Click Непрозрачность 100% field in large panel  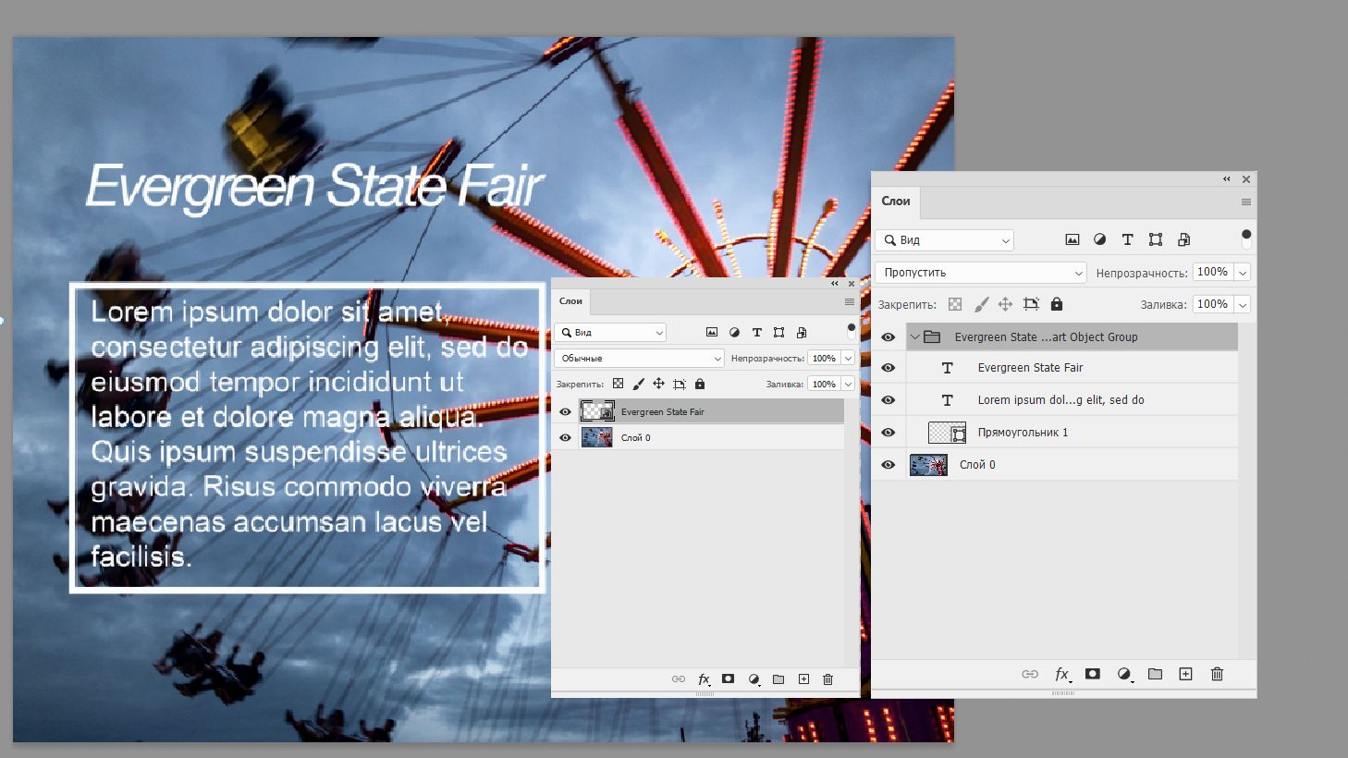click(1213, 272)
